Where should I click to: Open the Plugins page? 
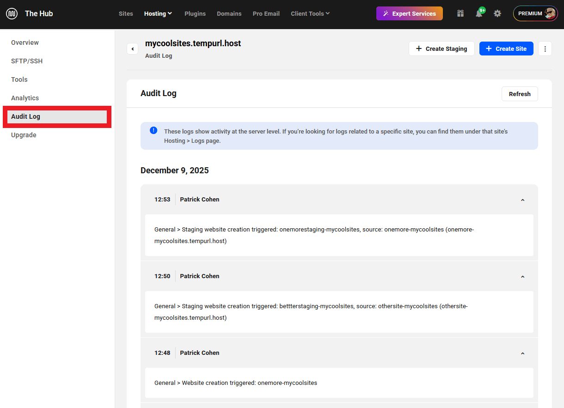click(x=195, y=13)
